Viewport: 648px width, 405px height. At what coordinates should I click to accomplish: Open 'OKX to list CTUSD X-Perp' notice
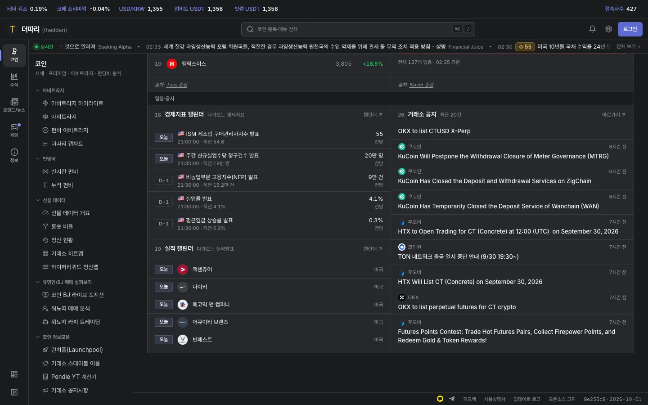click(x=512, y=131)
